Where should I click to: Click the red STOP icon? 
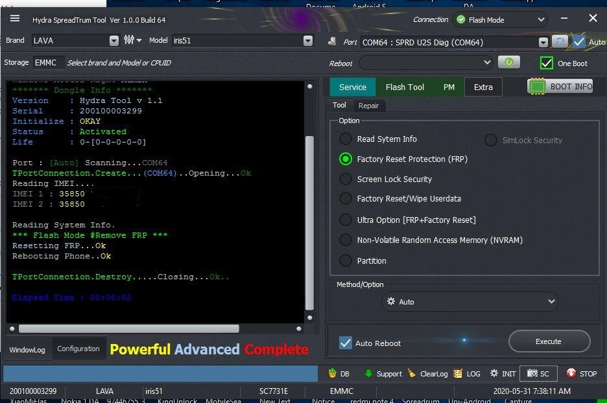point(571,373)
